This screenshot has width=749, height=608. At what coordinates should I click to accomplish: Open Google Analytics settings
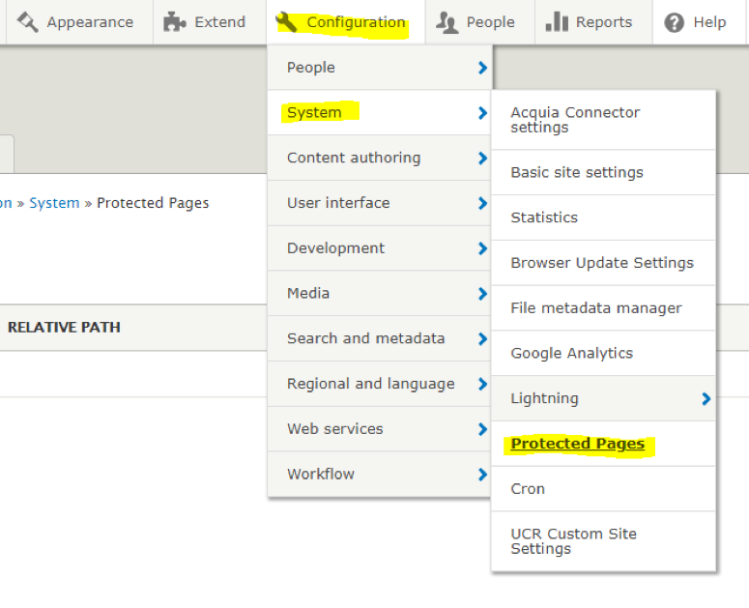pos(603,353)
